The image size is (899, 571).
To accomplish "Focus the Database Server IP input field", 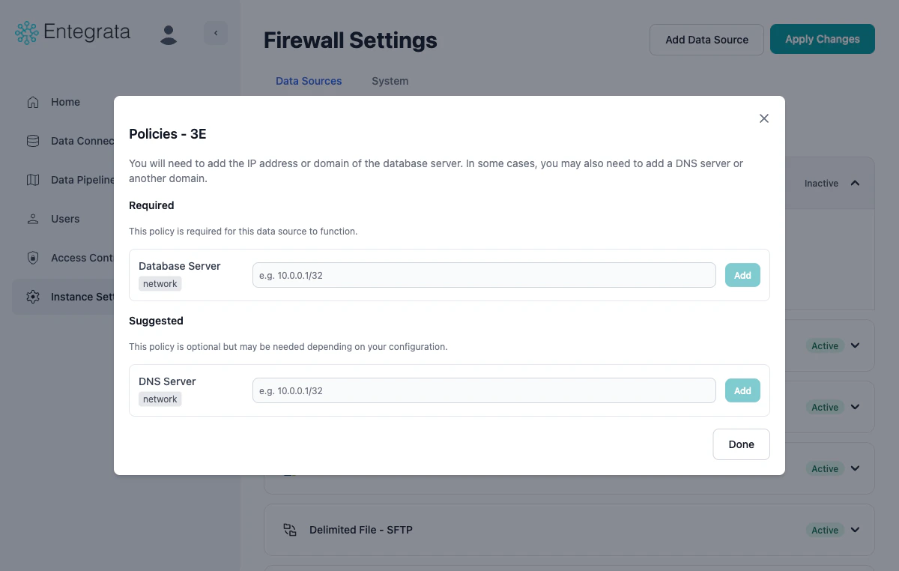I will [x=484, y=275].
